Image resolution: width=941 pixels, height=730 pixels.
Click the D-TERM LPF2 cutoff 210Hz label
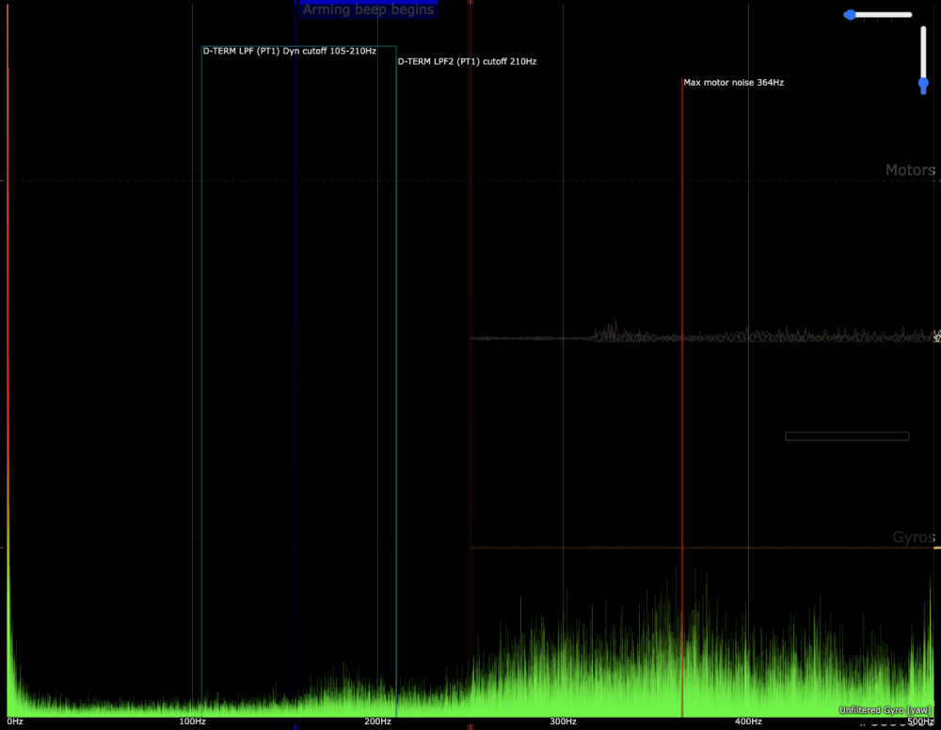pyautogui.click(x=467, y=61)
